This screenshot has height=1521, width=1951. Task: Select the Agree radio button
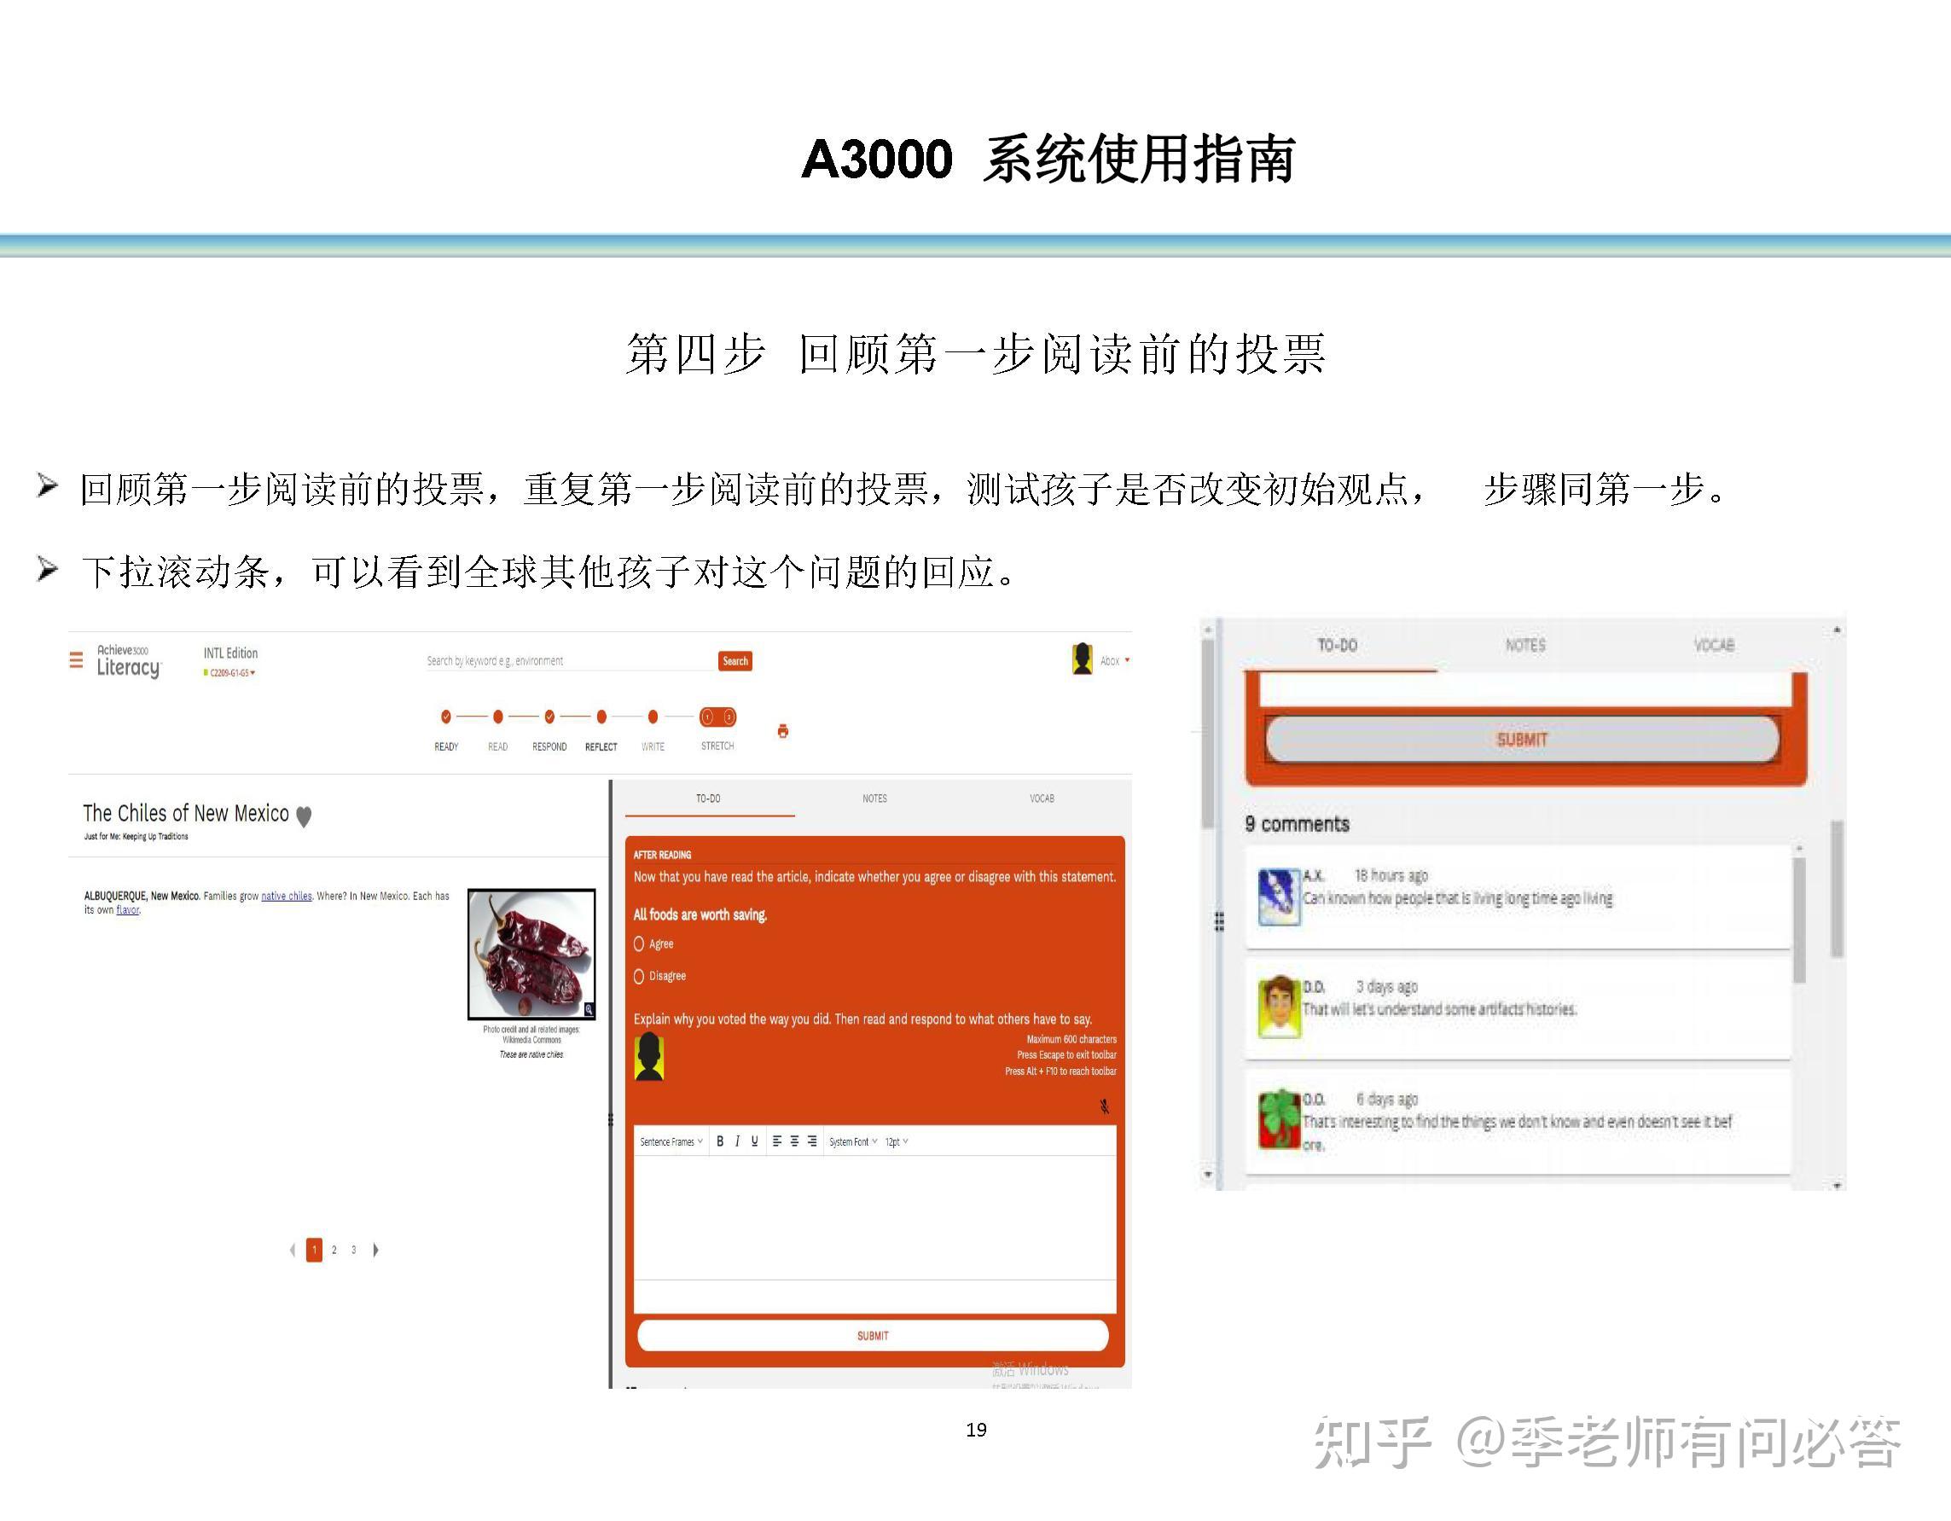[639, 943]
